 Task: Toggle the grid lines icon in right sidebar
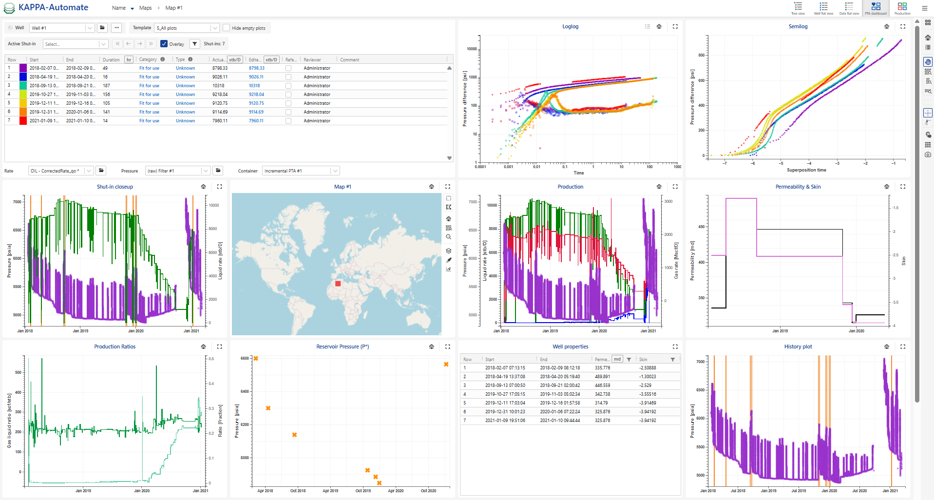click(x=928, y=145)
